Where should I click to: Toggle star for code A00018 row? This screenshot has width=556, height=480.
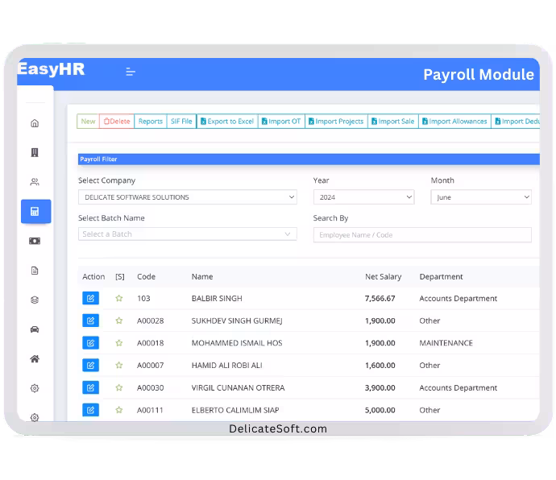click(x=119, y=343)
